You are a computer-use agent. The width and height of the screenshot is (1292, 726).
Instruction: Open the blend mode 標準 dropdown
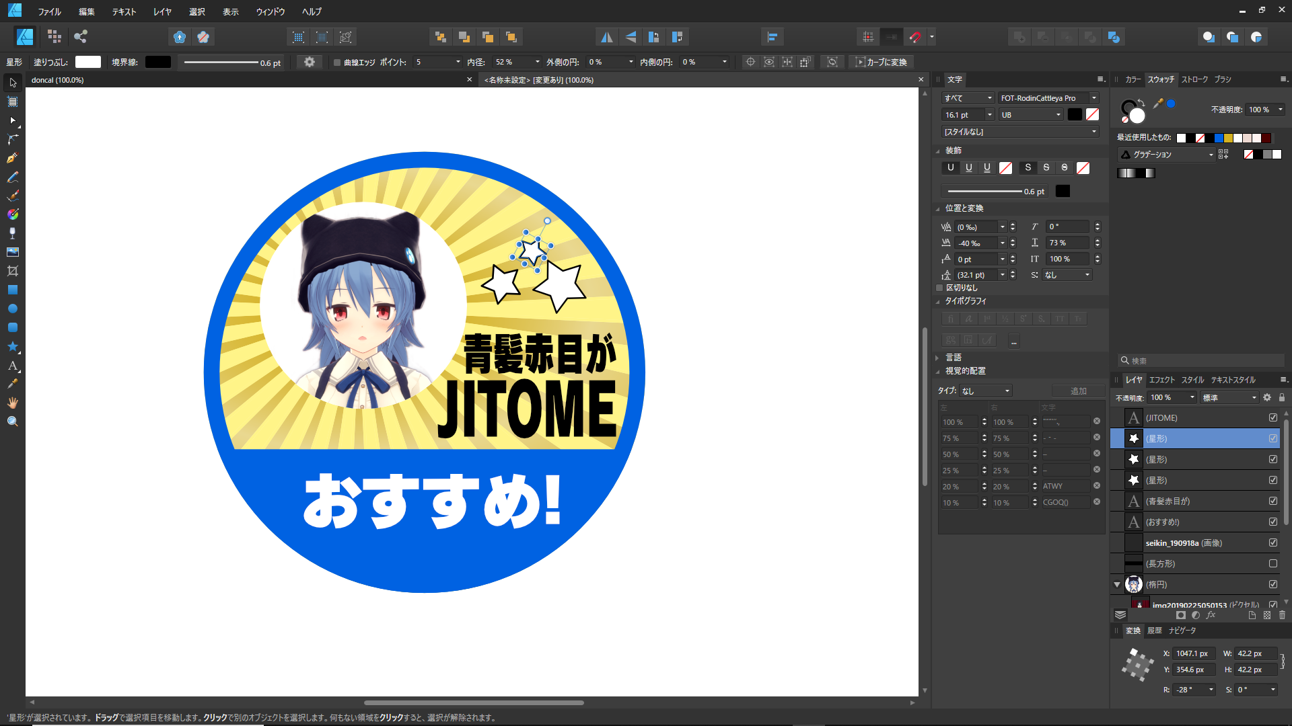coord(1229,397)
